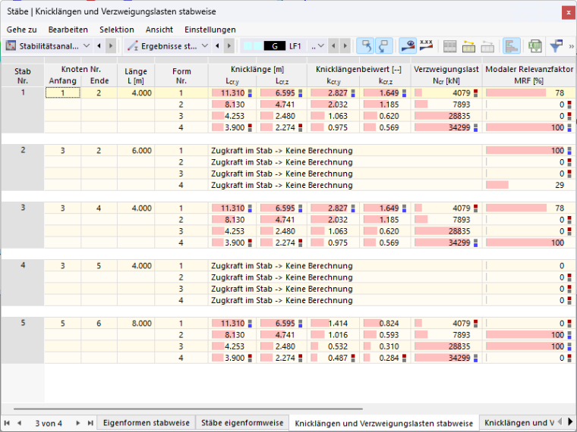577x432 pixels.
Task: Expand the Ergebnisse st... dropdown
Action: point(205,46)
